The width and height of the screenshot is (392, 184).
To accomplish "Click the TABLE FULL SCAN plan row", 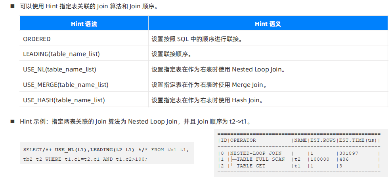I will (x=299, y=160).
